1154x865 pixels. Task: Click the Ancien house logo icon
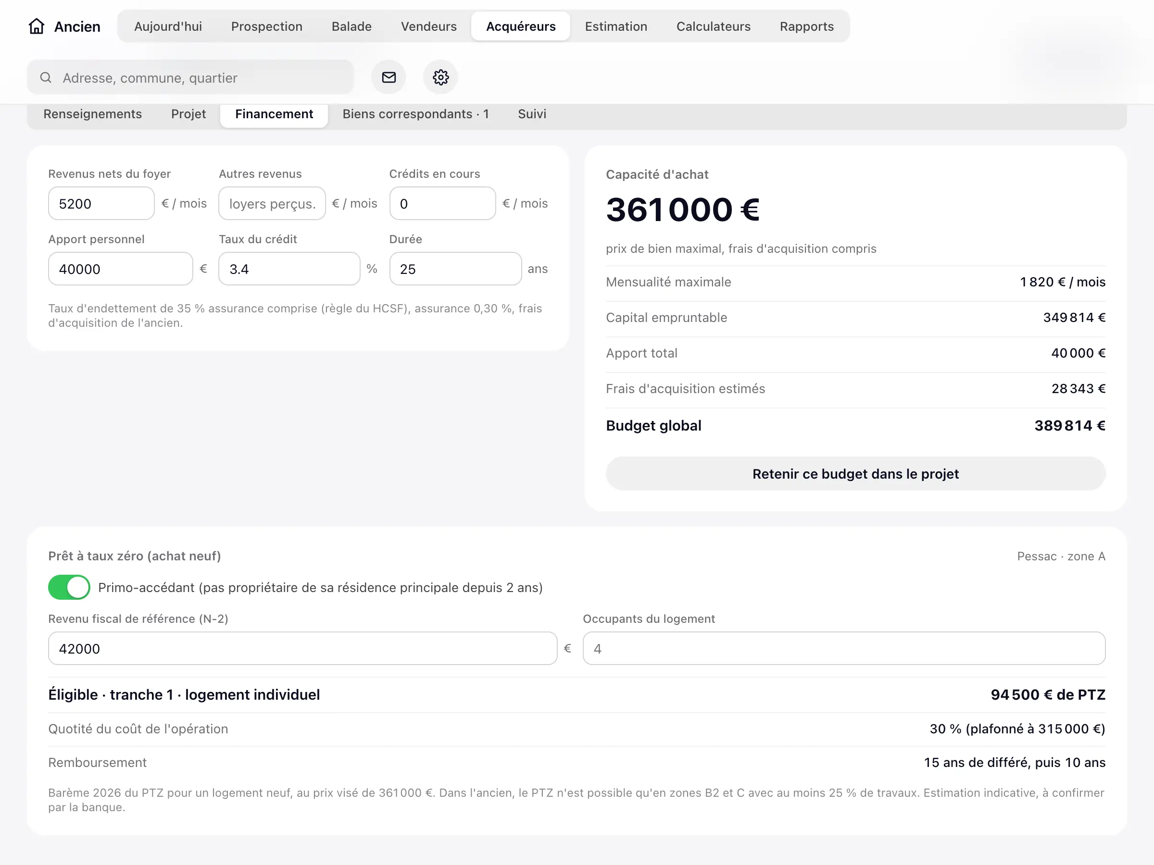[x=37, y=26]
